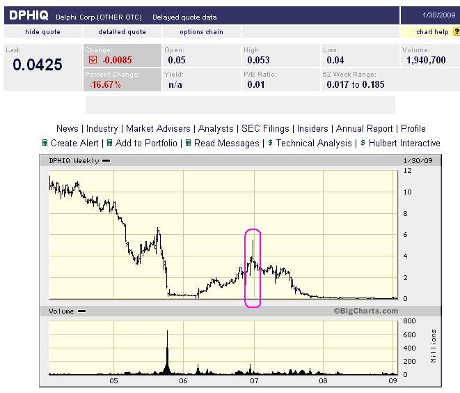
Task: Click the yield value n/a
Action: (x=175, y=84)
